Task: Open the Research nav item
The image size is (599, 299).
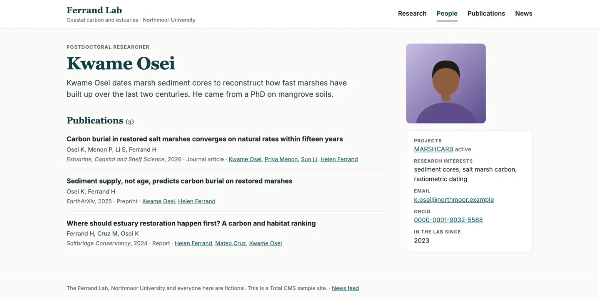Action: pos(412,13)
